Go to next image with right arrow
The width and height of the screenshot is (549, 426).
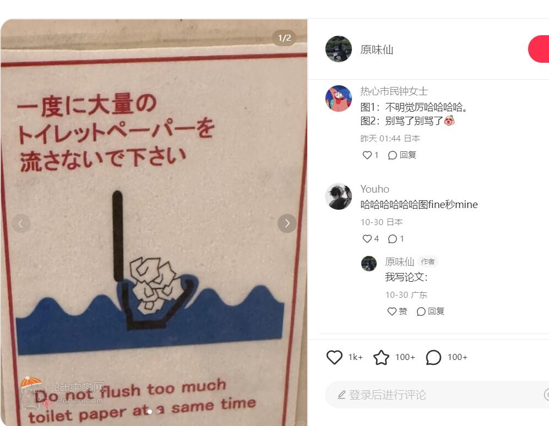click(287, 223)
